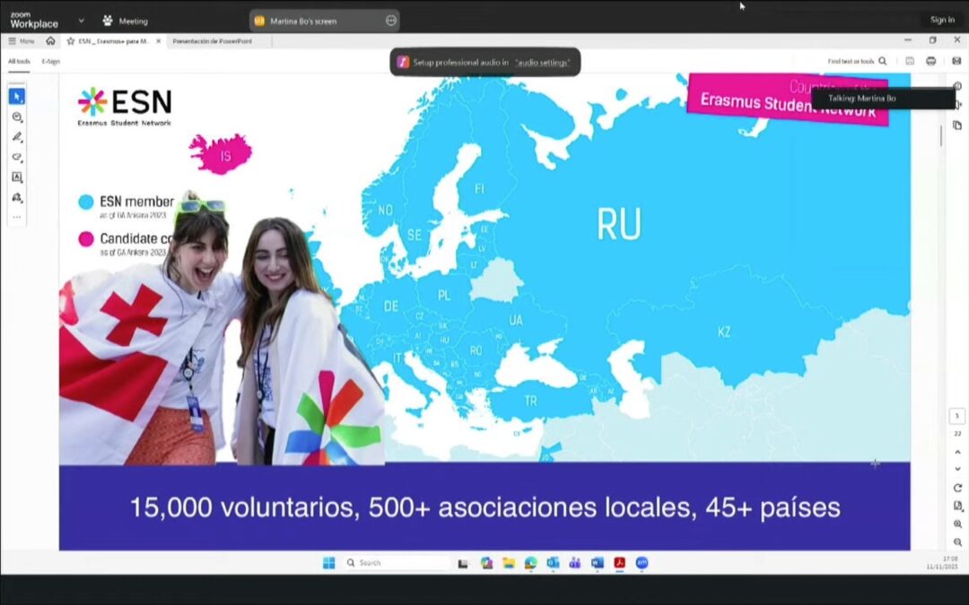The image size is (969, 605).
Task: Star the ESN Erasmus+ document tab
Action: point(71,41)
